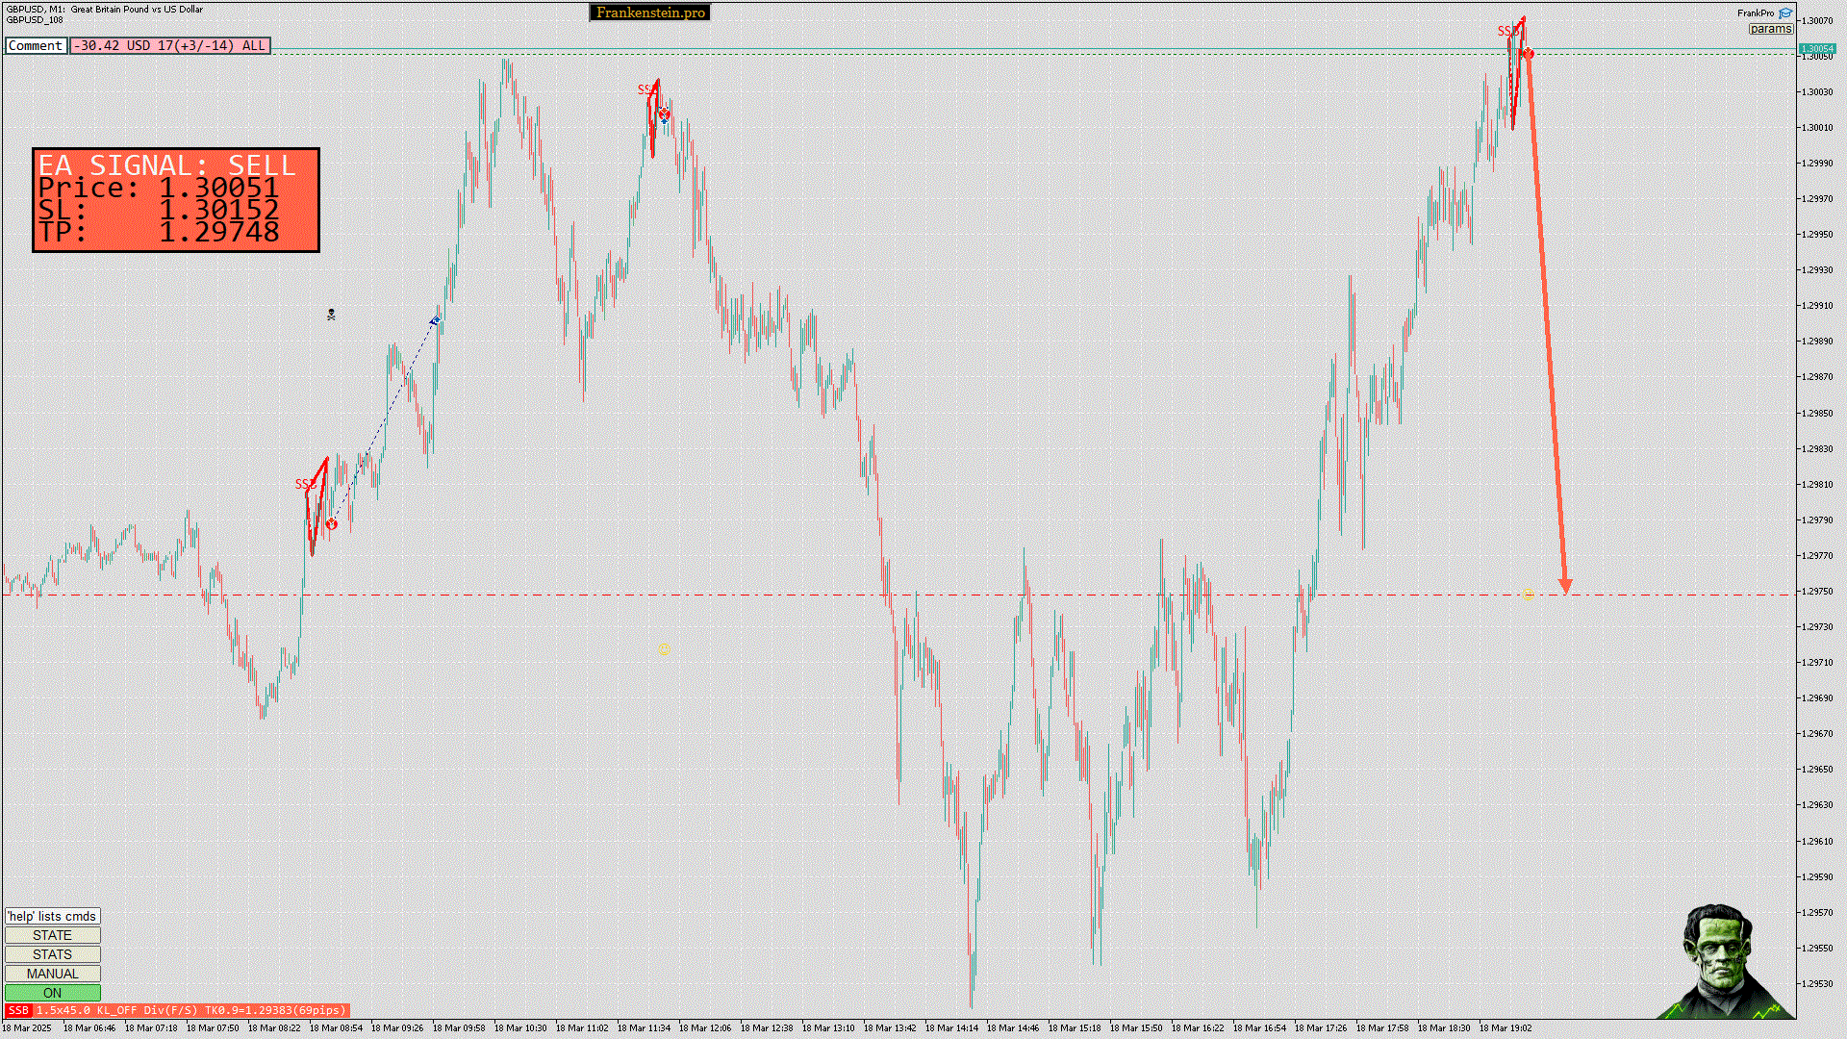Click the skull marker on the chart
This screenshot has width=1847, height=1039.
pos(331,315)
